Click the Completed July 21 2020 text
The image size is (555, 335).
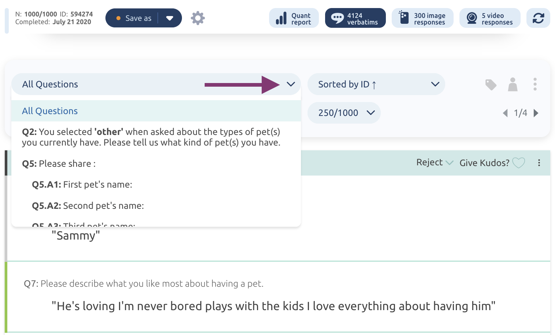[x=53, y=22]
